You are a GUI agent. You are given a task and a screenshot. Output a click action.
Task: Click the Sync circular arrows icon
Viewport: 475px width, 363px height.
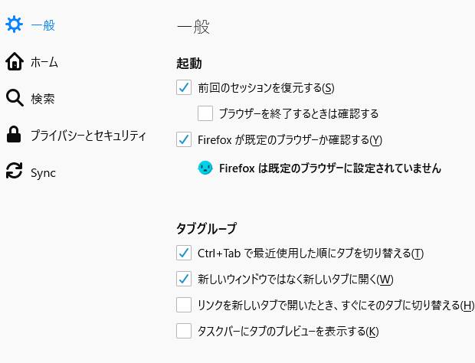(14, 172)
